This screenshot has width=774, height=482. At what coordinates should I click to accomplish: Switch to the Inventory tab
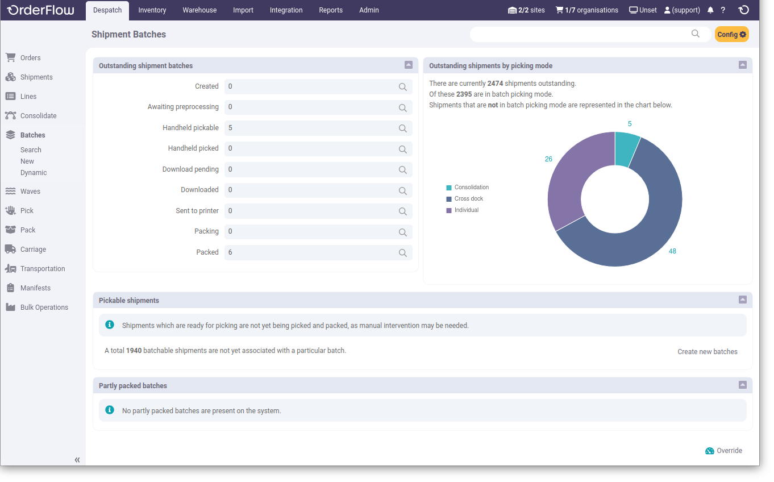pos(152,10)
